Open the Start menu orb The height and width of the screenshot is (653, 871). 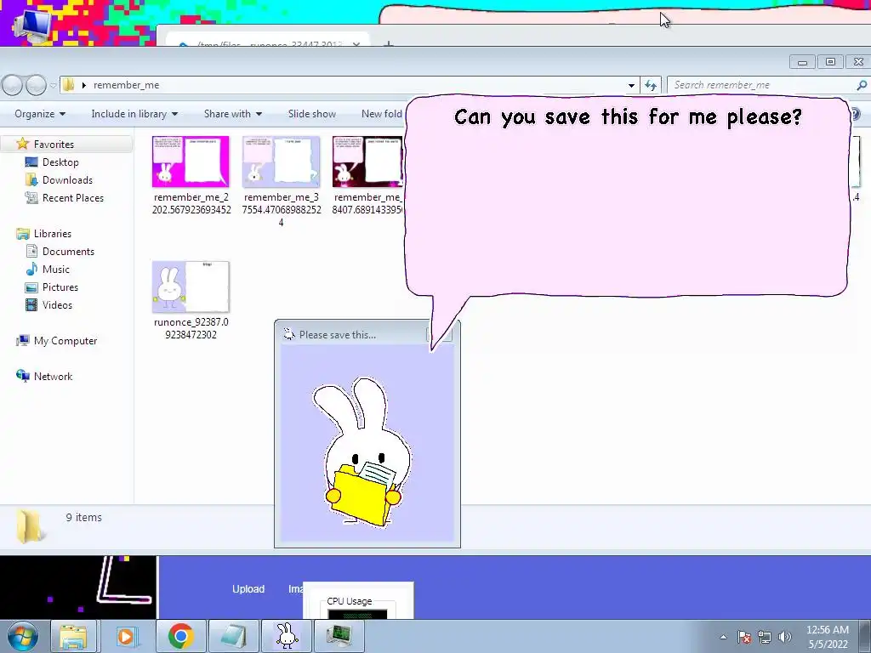point(23,636)
